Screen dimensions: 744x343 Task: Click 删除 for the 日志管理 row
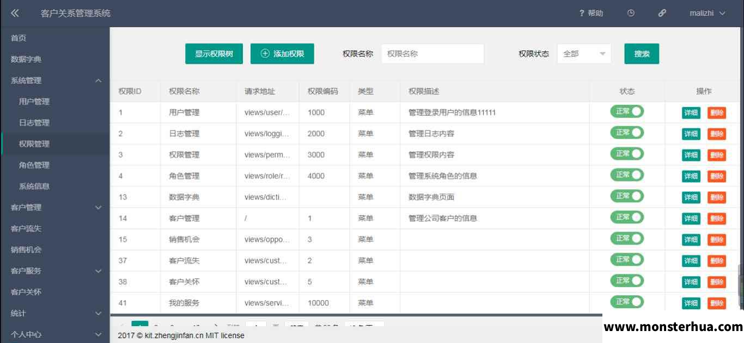pos(717,134)
